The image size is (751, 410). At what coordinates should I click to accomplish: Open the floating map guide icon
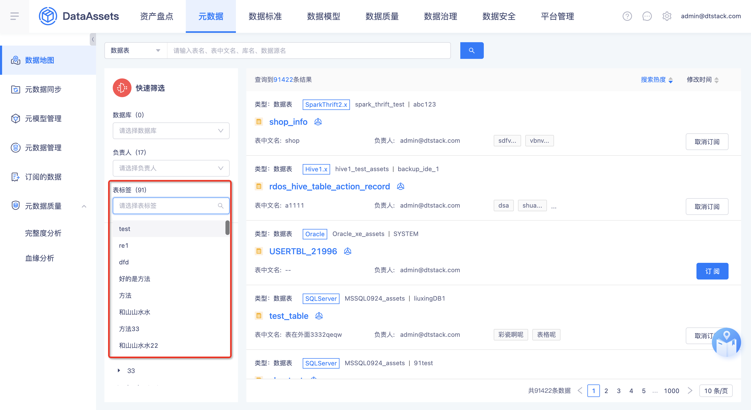[726, 342]
